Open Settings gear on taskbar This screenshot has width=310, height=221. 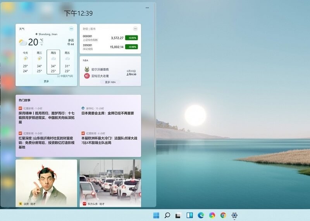[x=234, y=215]
